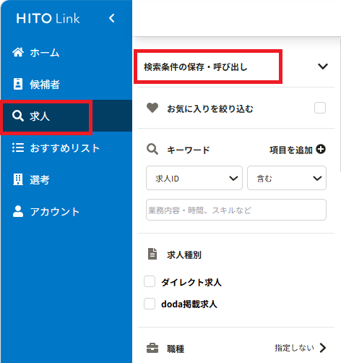Collapse the sidebar with the left chevron
341x363 pixels.
112,18
